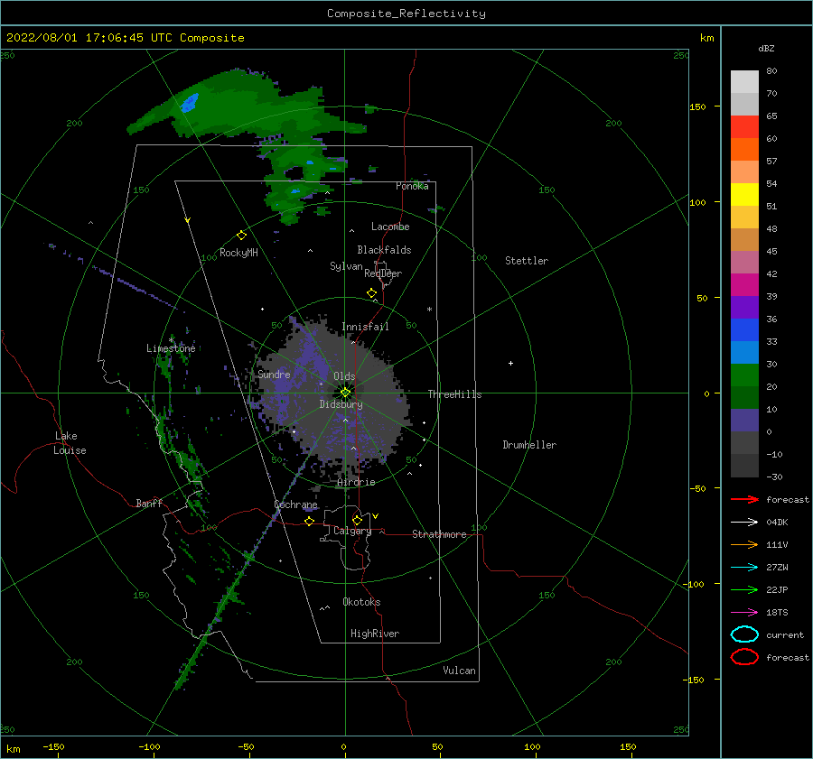Click the asterisk marker above Limestone
Viewport: 813px width, 759px height.
pyautogui.click(x=171, y=340)
